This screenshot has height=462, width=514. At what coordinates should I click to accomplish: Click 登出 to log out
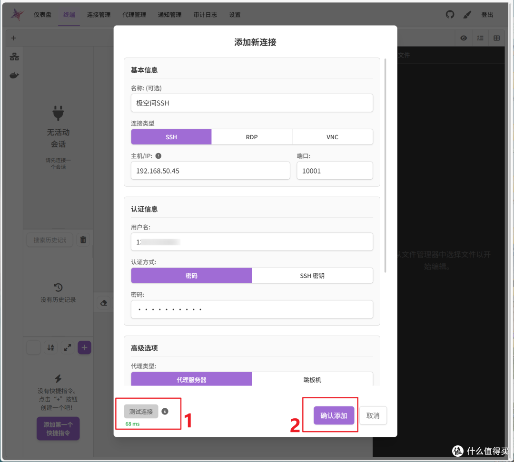[x=487, y=15]
